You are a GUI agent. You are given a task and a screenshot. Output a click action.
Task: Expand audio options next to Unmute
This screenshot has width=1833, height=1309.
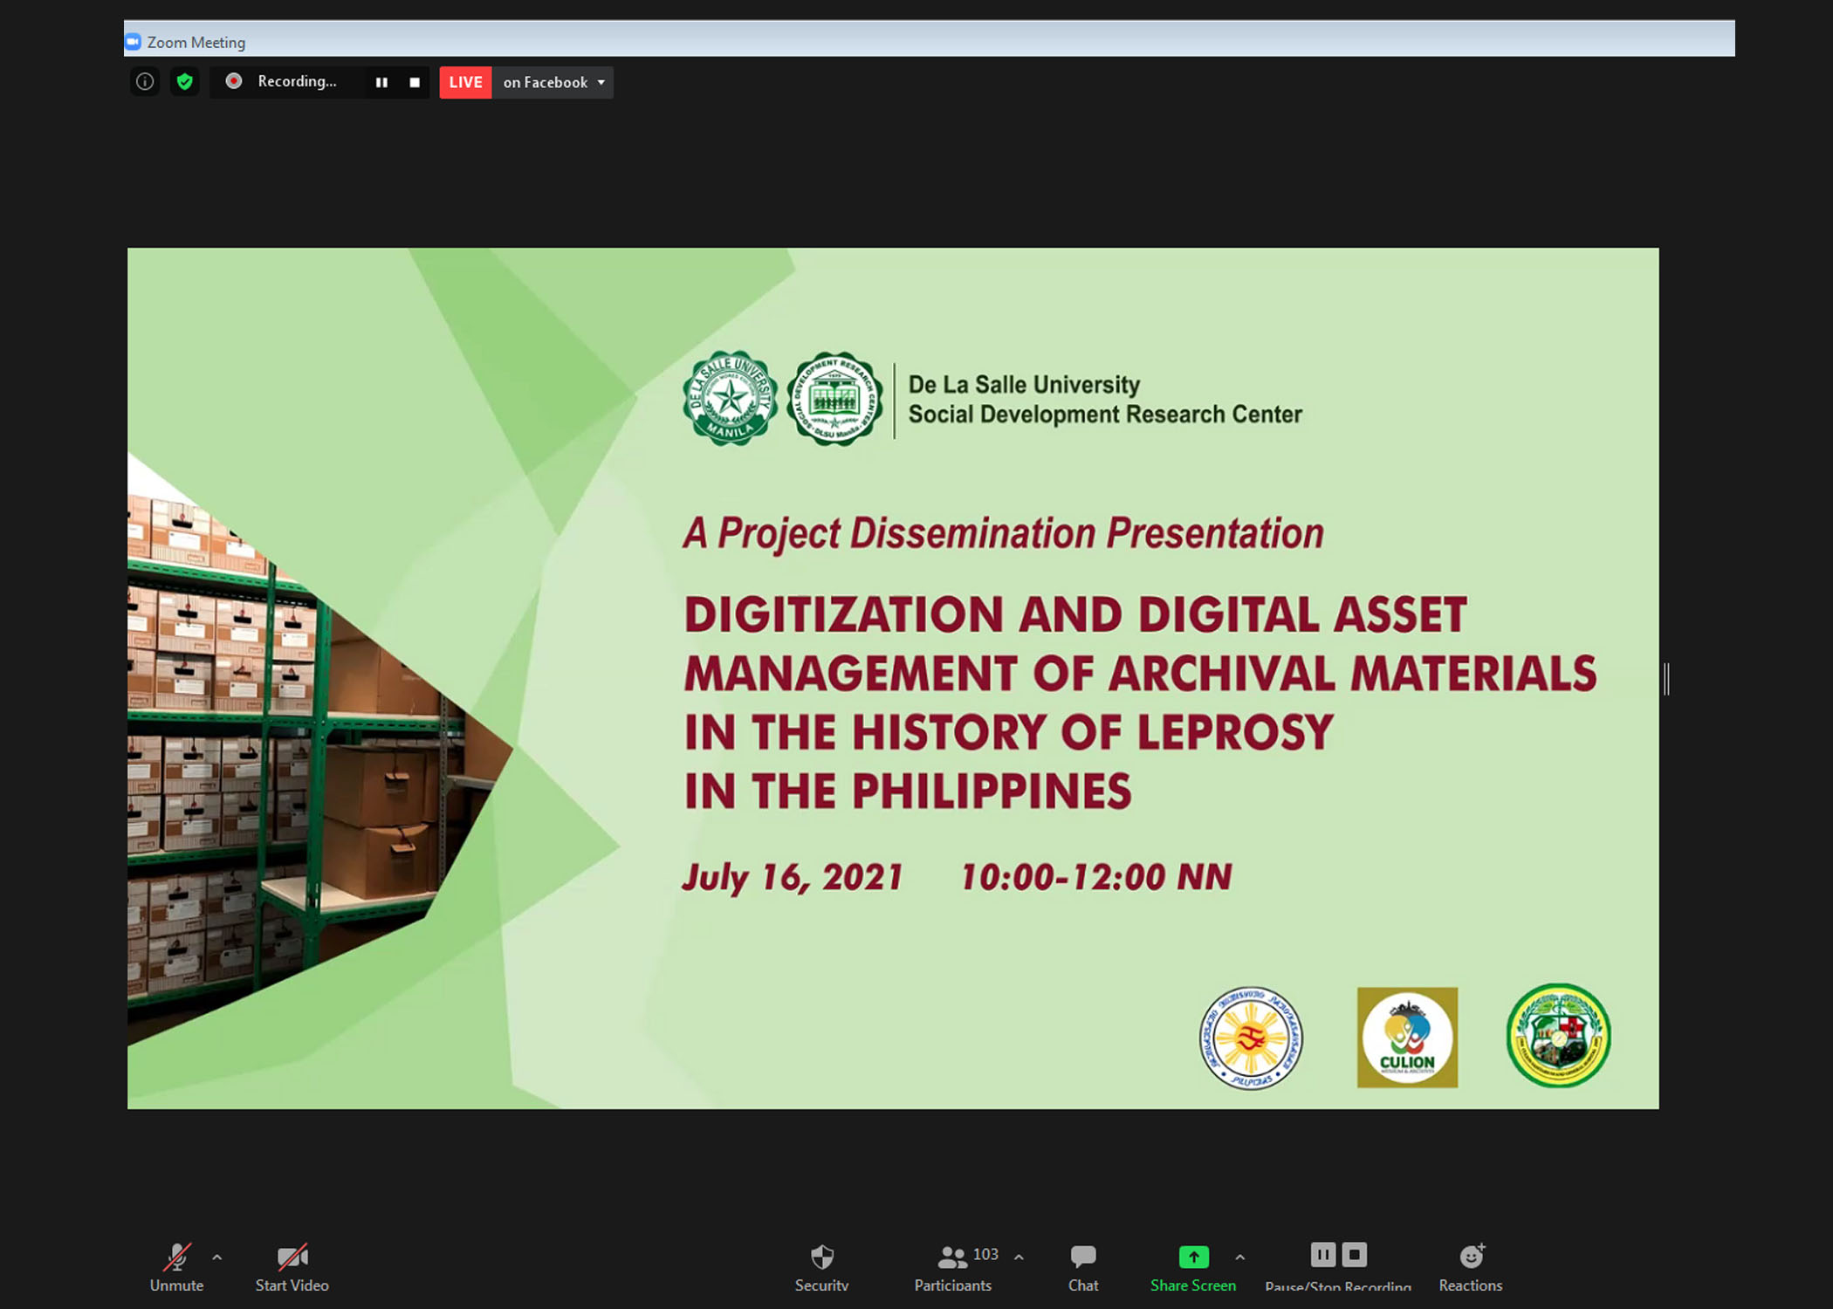point(217,1258)
